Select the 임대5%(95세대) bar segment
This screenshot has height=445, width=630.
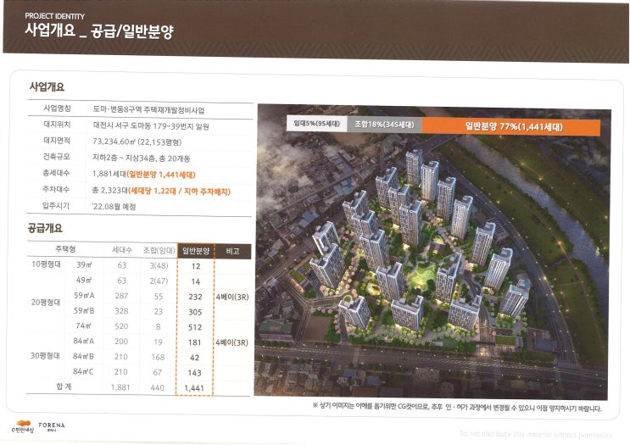[316, 124]
